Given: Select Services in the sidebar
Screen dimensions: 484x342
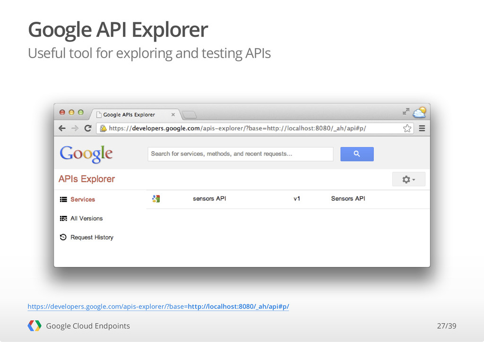Looking at the screenshot, I should (x=83, y=199).
